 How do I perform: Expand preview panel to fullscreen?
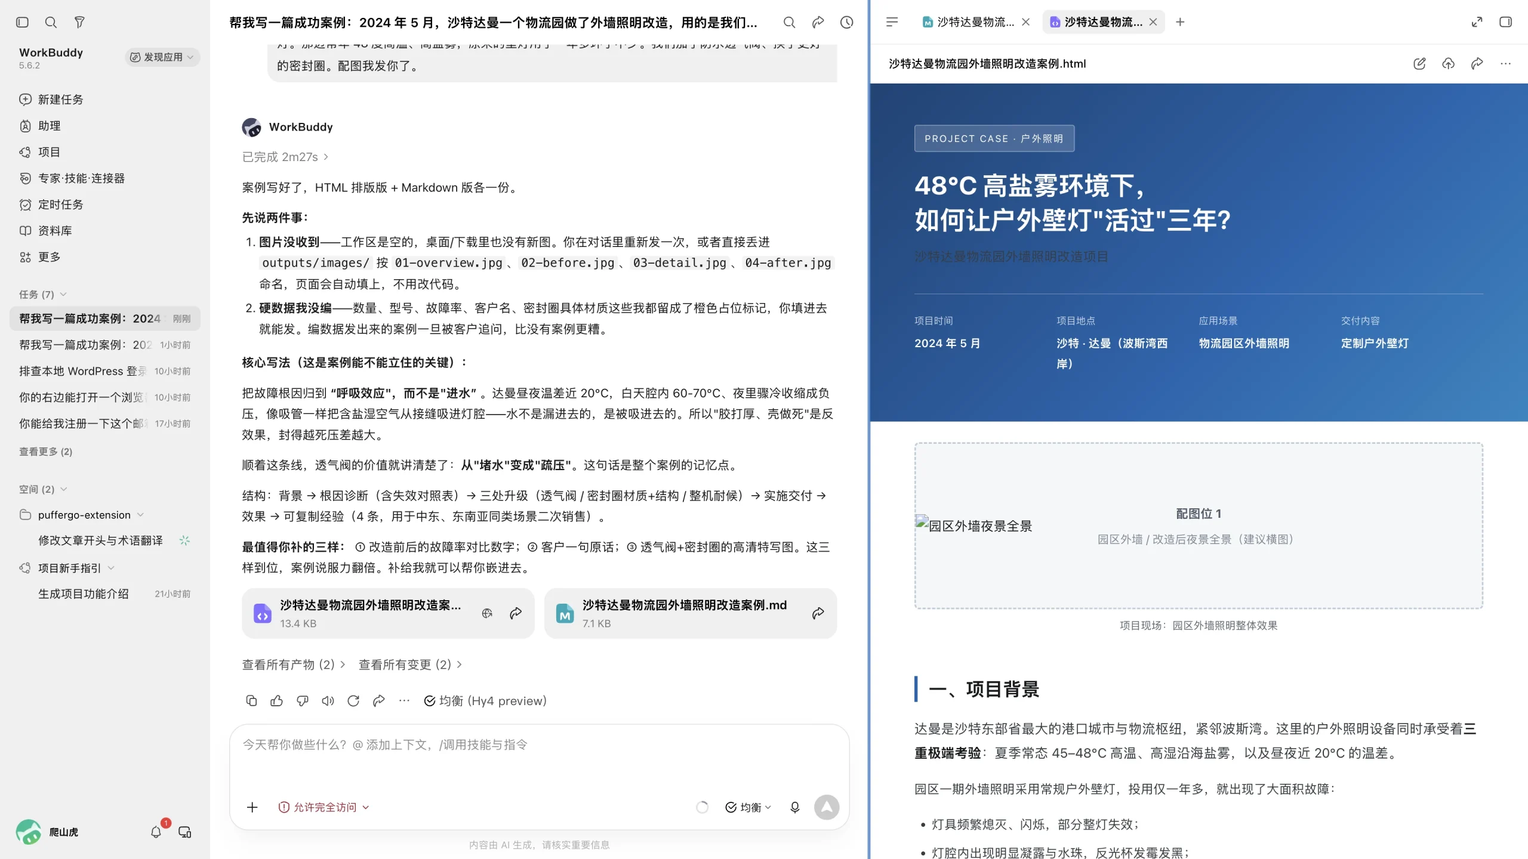pos(1477,22)
